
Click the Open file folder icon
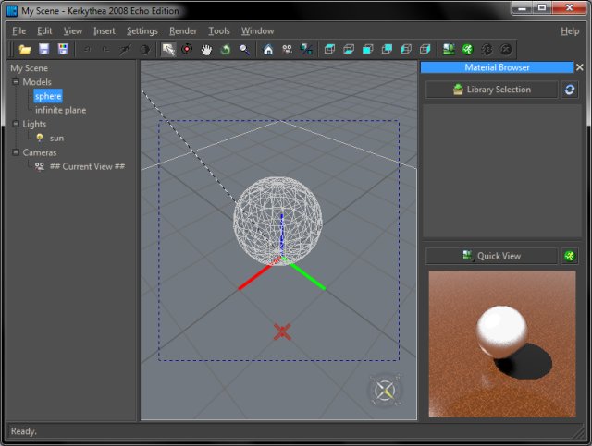point(25,49)
